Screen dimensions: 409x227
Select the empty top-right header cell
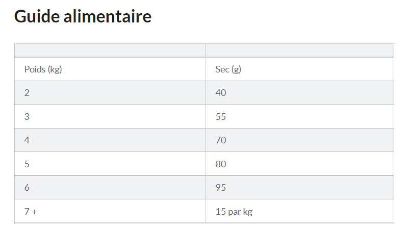[299, 51]
